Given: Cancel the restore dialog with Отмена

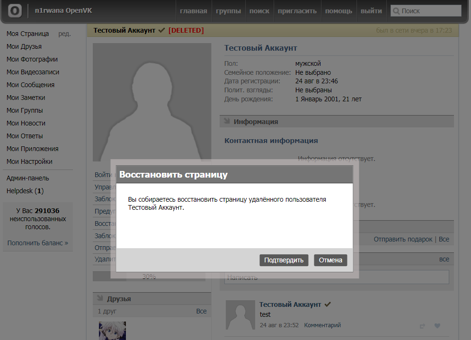Looking at the screenshot, I should point(330,260).
